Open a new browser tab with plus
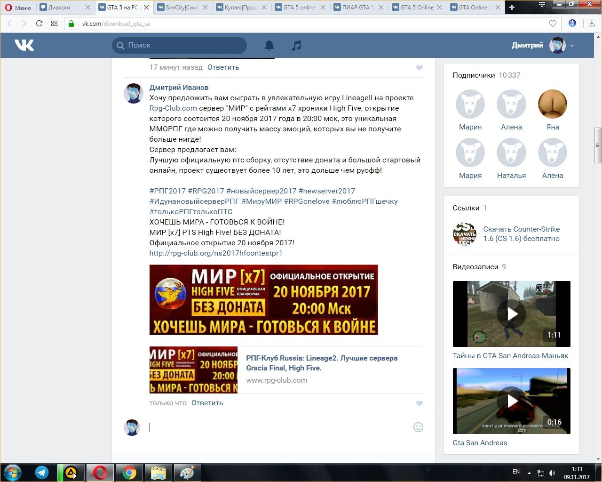602x482 pixels. 512,7
